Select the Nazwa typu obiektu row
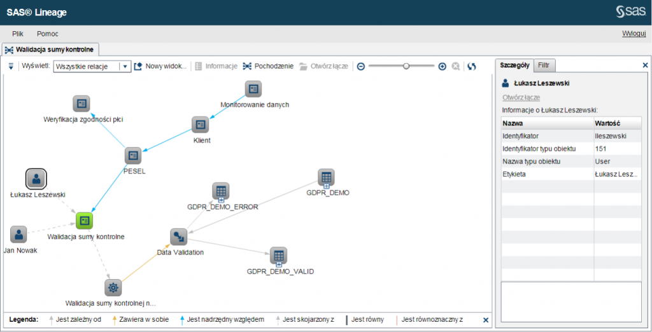Image resolution: width=652 pixels, height=332 pixels. tap(571, 161)
